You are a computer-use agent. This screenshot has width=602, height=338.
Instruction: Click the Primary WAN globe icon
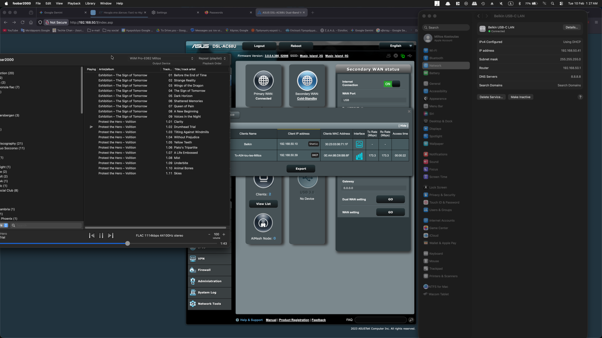pos(263,80)
